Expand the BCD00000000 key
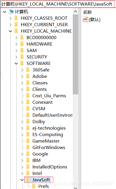Screen dimensions: 116x189 click(x=16, y=38)
